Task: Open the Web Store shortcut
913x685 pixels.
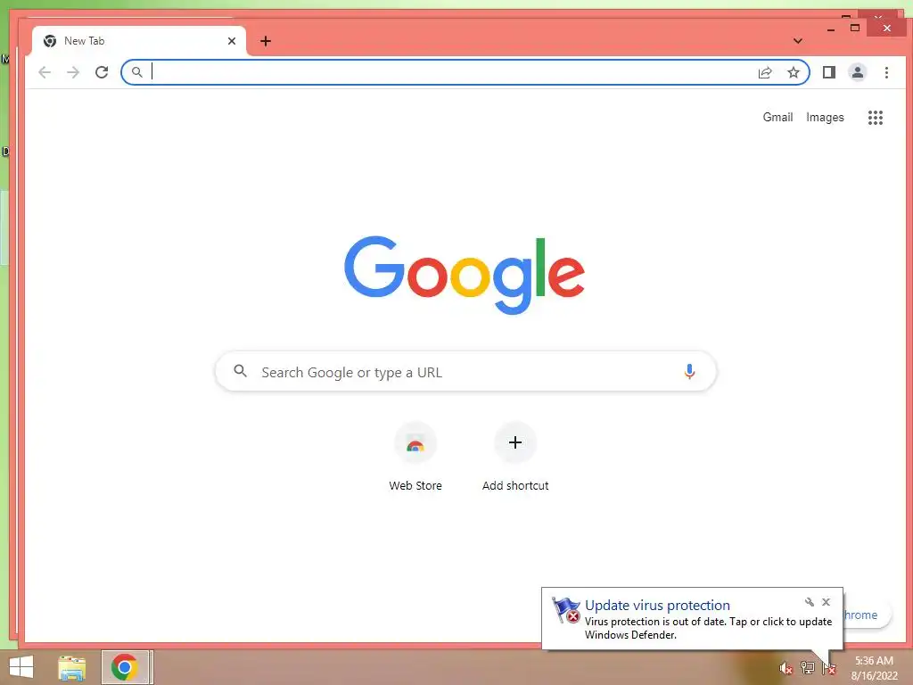Action: (415, 458)
